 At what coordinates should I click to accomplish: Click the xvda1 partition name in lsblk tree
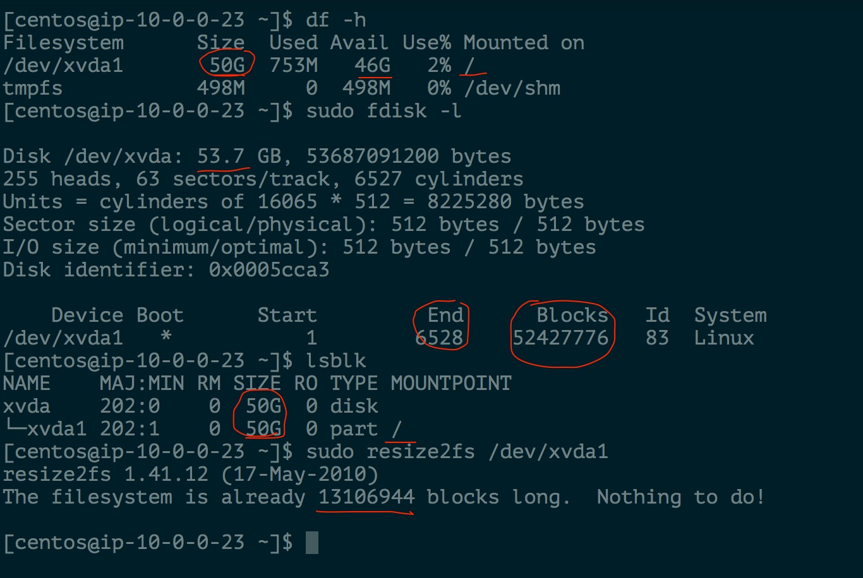click(56, 428)
